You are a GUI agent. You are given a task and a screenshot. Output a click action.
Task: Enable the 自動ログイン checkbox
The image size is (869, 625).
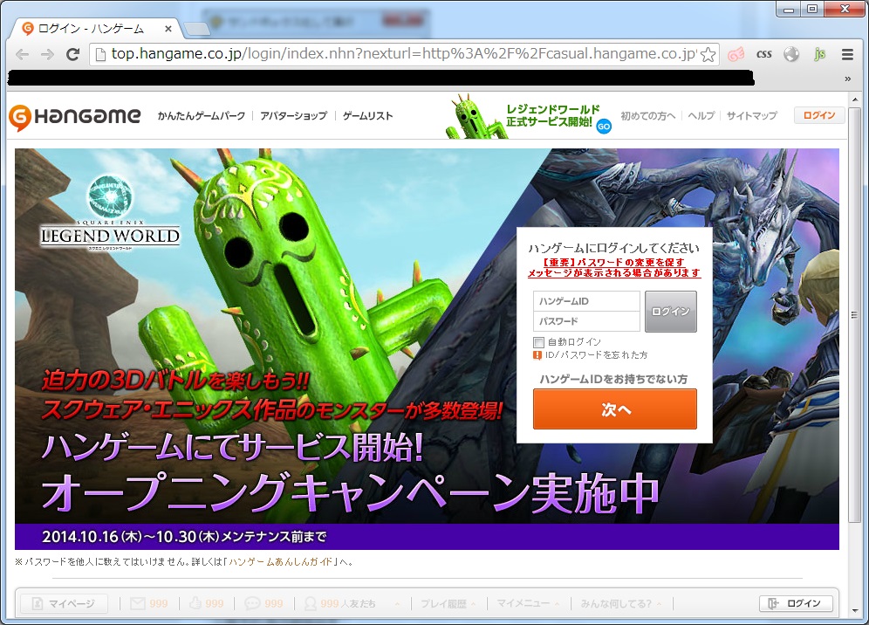[538, 342]
